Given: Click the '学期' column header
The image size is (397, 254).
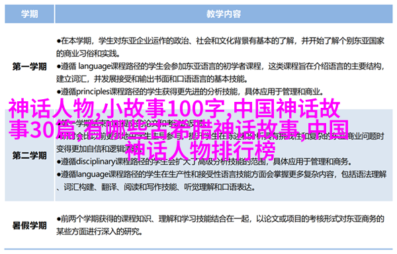Looking at the screenshot, I should click(x=29, y=14).
